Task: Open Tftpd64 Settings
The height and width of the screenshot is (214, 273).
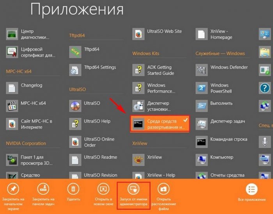Action: click(x=93, y=70)
